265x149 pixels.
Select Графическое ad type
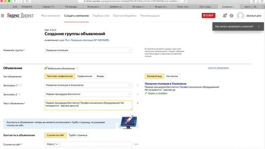tap(84, 76)
